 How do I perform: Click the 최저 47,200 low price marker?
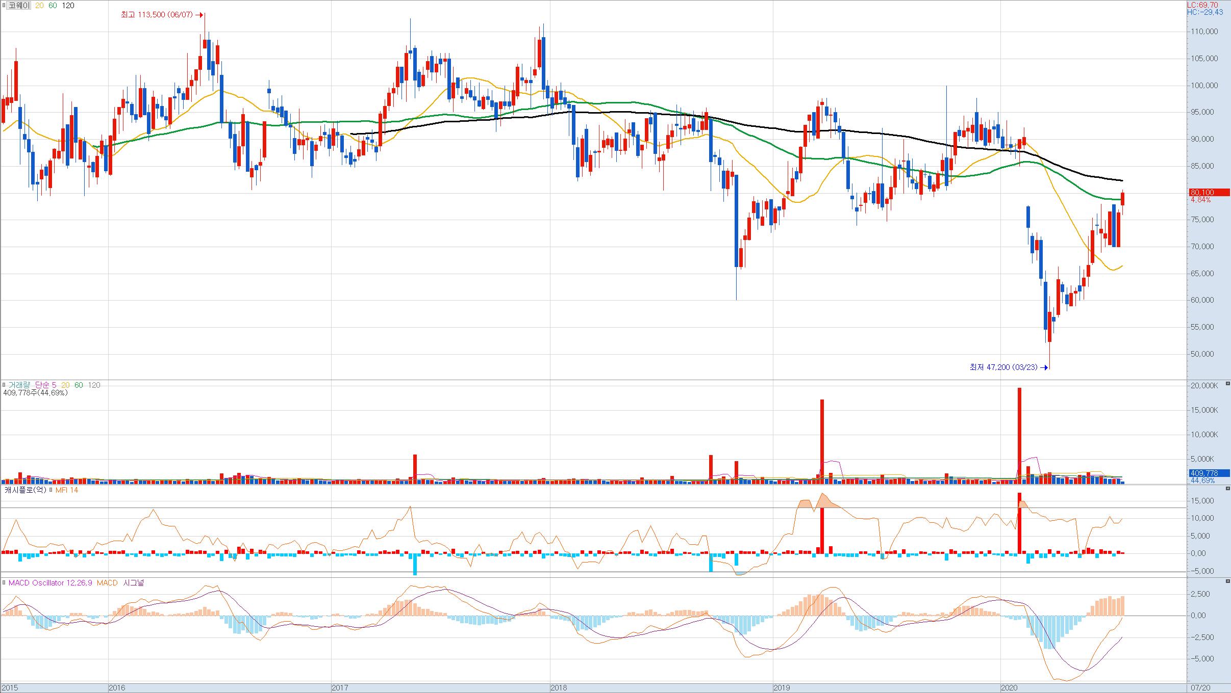coord(1003,367)
